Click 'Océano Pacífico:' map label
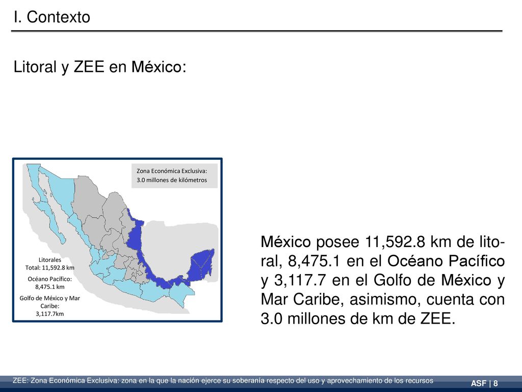 coord(49,279)
